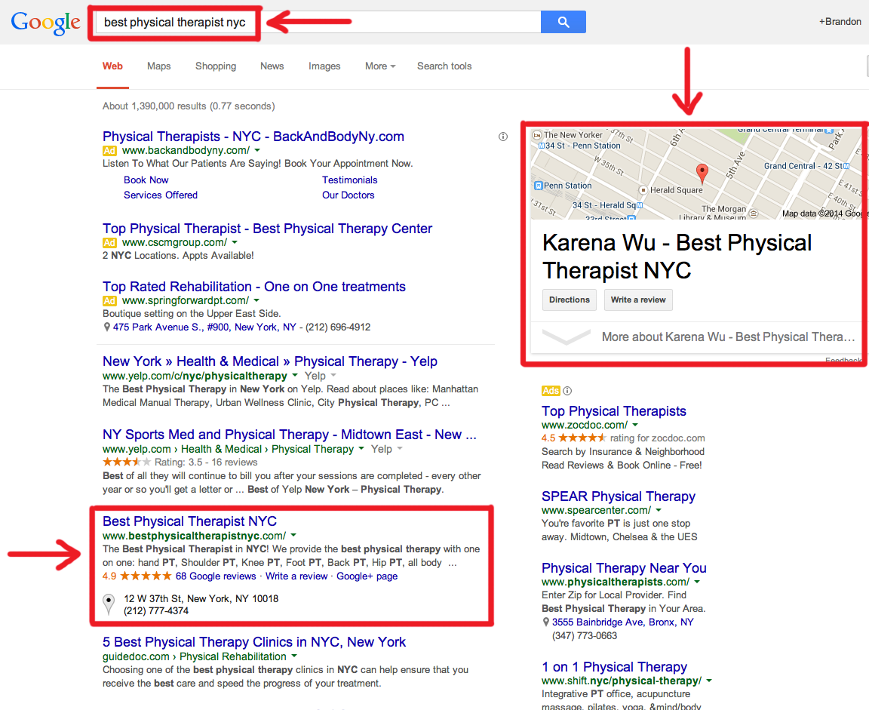Viewport: 869px width, 710px height.
Task: Open Top Physical Therapist - Best Physical Therapy Center
Action: pos(267,229)
